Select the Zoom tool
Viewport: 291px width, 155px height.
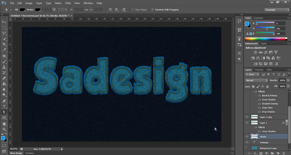point(4,129)
